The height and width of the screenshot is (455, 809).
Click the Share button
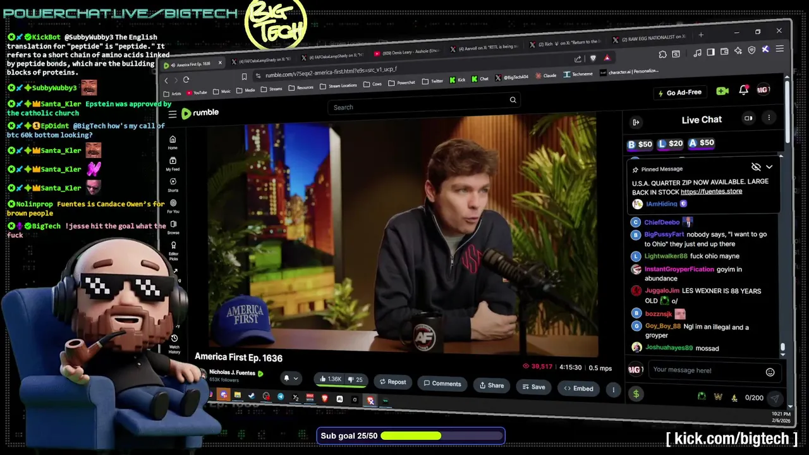pos(491,385)
